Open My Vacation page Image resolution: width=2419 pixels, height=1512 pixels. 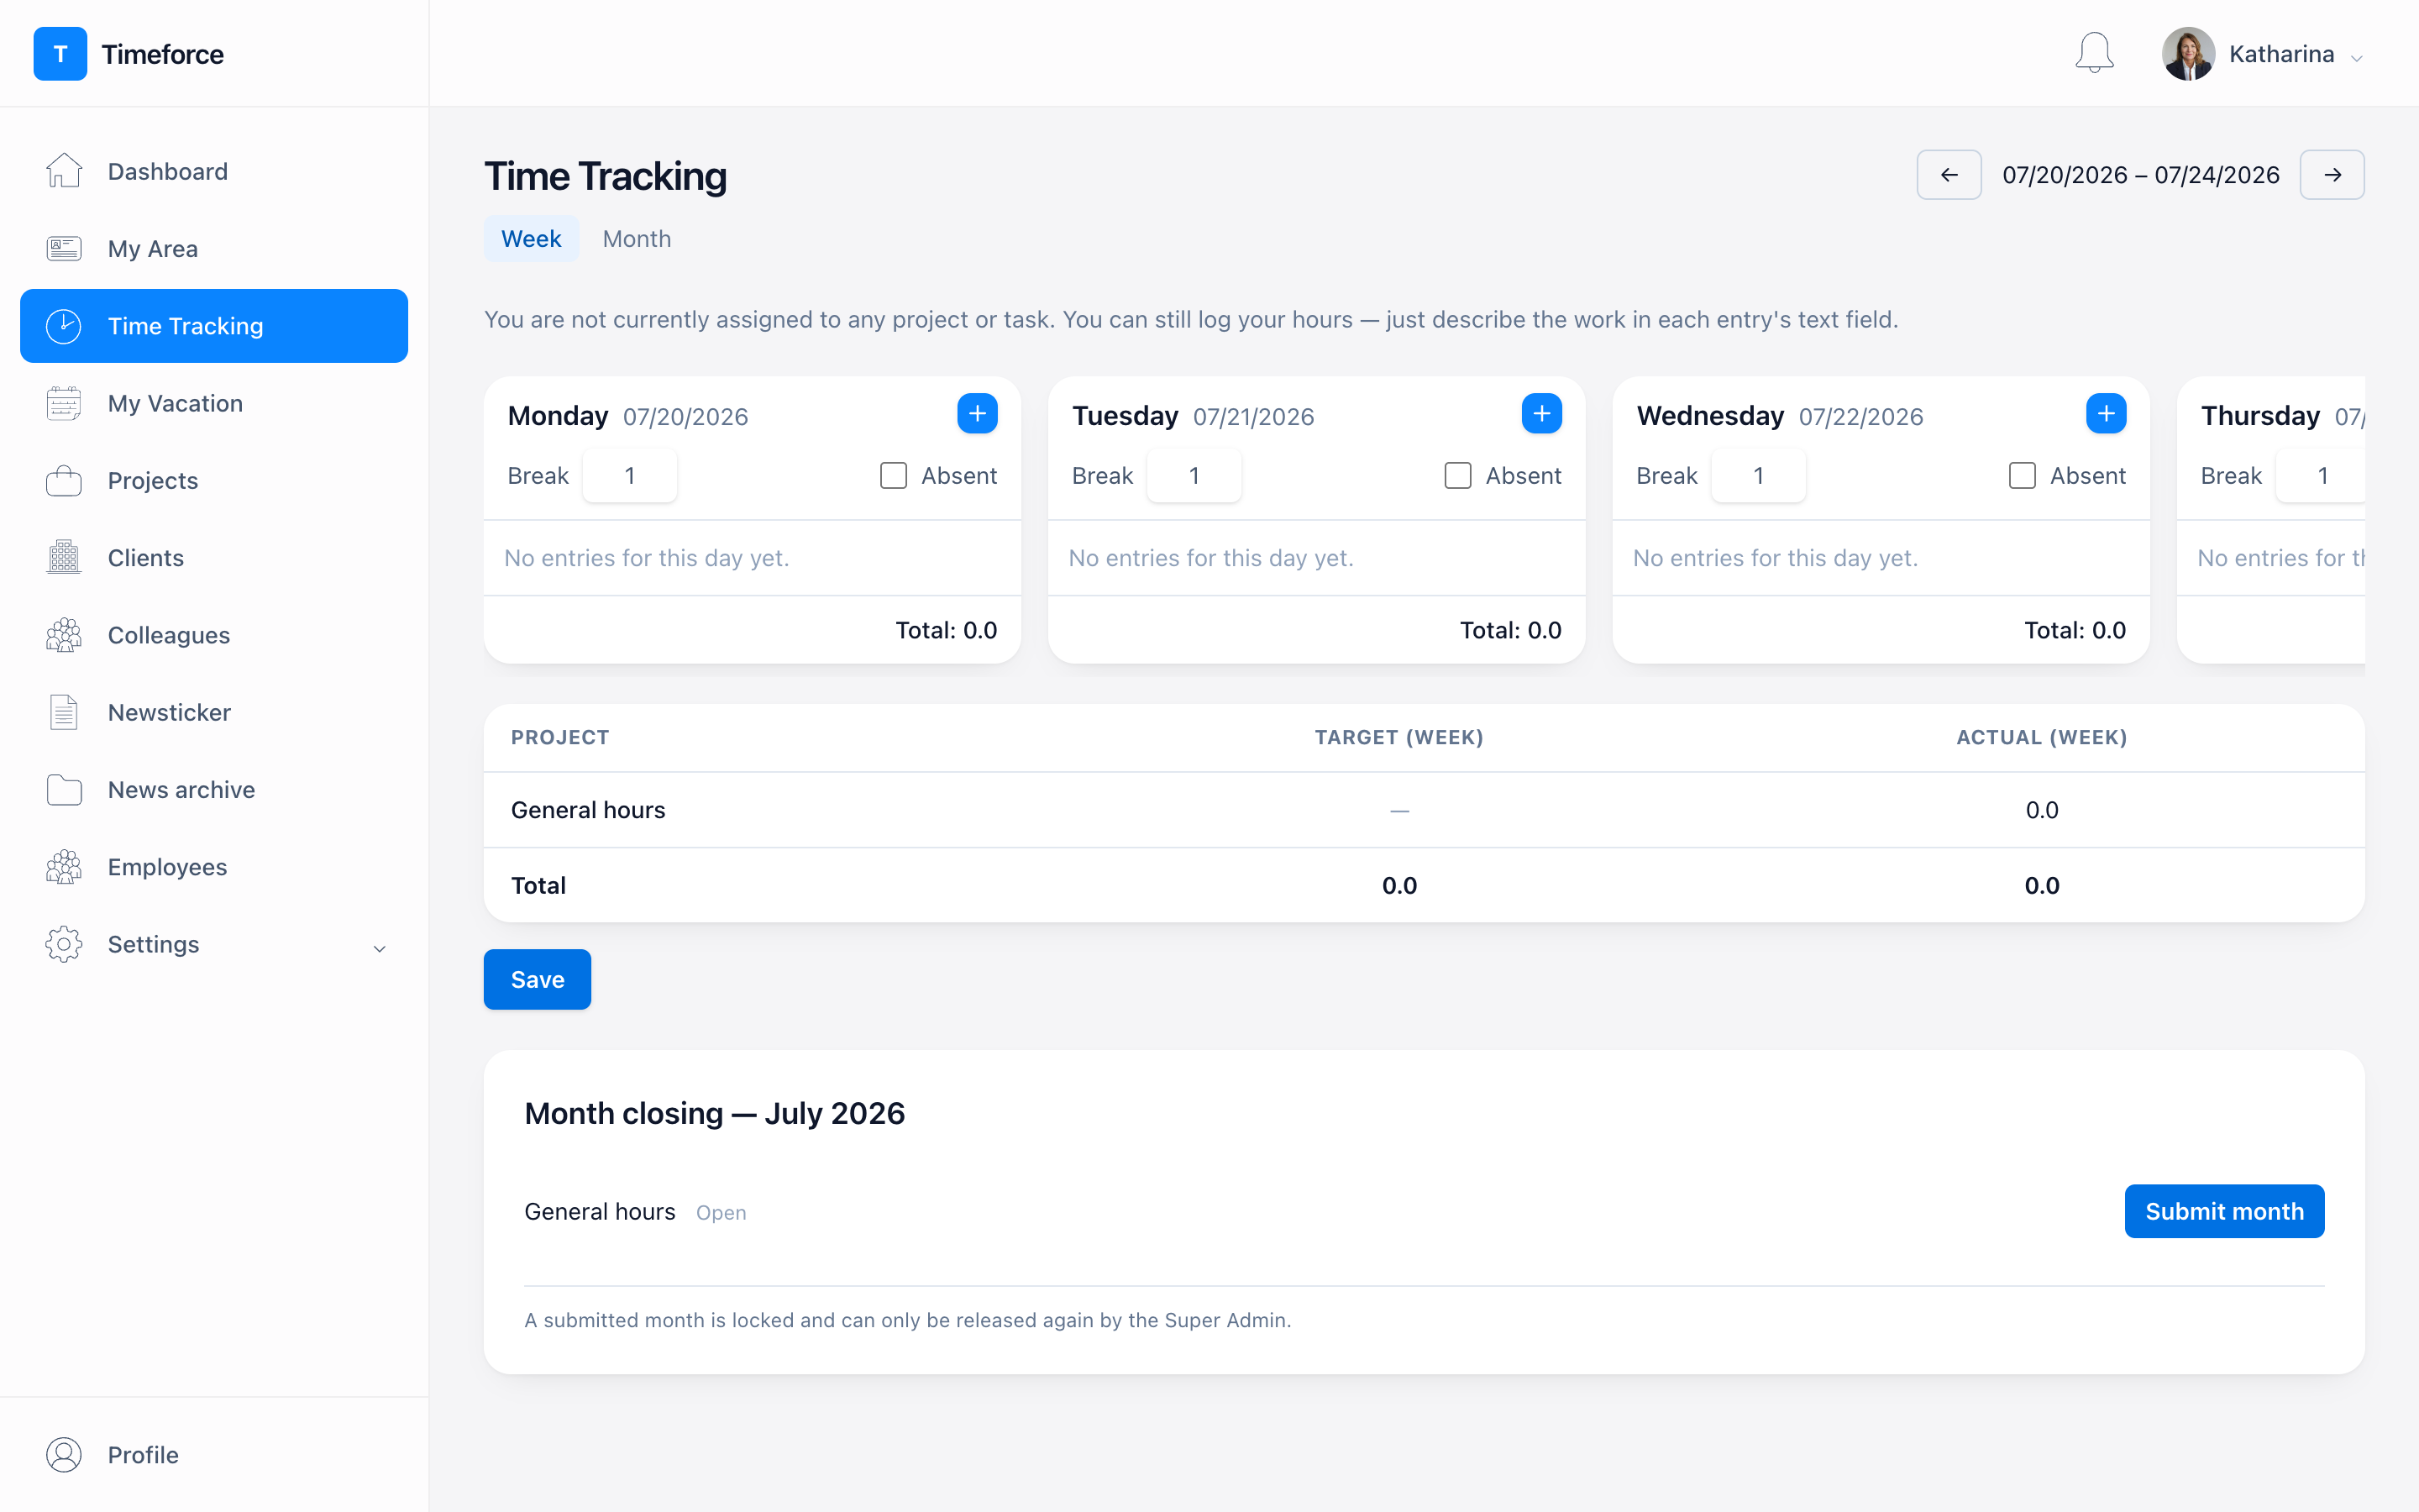214,403
